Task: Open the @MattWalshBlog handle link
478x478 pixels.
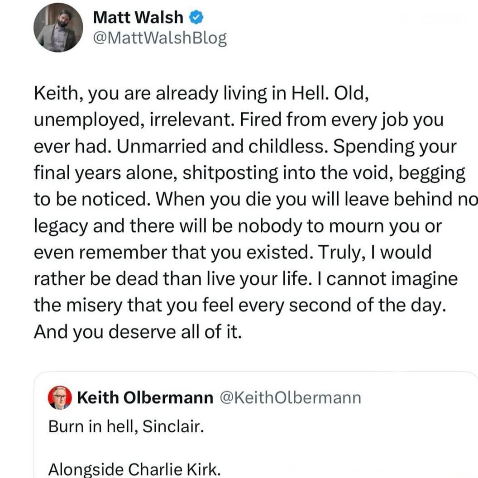Action: [160, 38]
